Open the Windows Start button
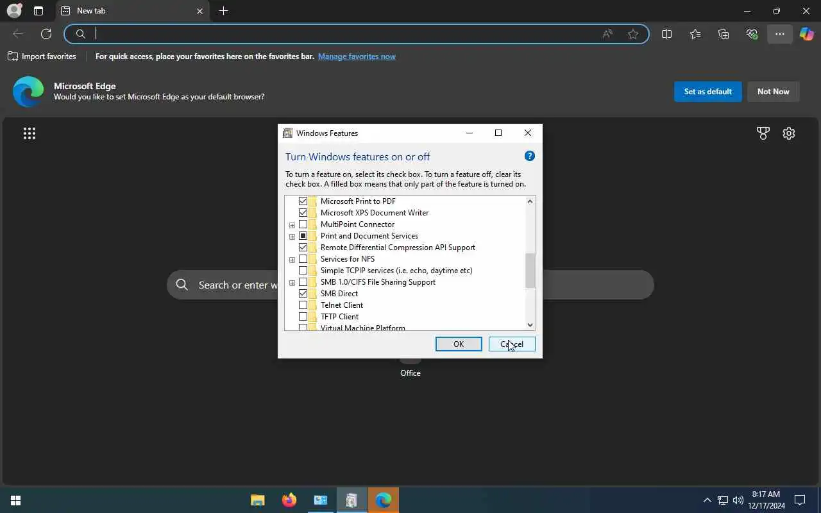Image resolution: width=821 pixels, height=513 pixels. pyautogui.click(x=15, y=500)
